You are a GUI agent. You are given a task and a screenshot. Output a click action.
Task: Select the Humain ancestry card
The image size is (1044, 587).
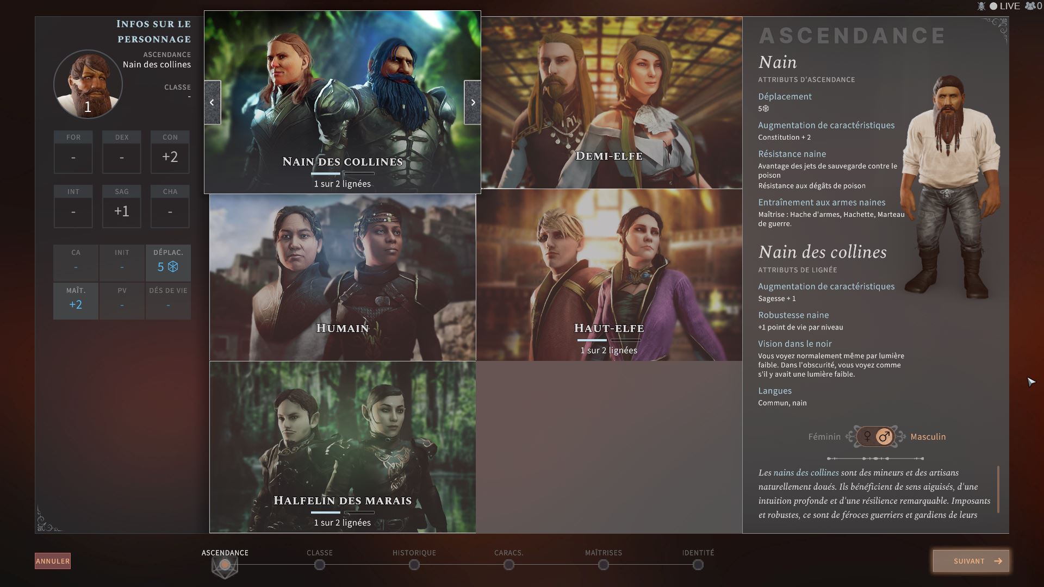[x=343, y=277]
